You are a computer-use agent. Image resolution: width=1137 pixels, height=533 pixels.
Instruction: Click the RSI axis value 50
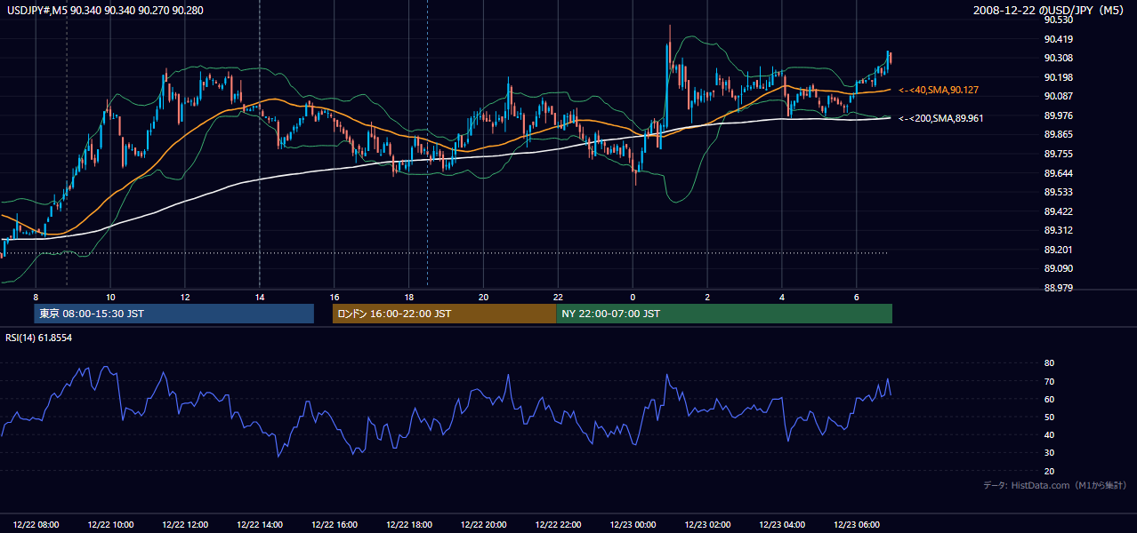(1049, 417)
